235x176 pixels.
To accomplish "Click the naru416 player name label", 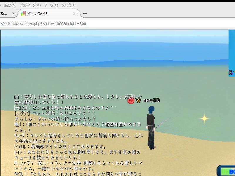I will (151, 100).
